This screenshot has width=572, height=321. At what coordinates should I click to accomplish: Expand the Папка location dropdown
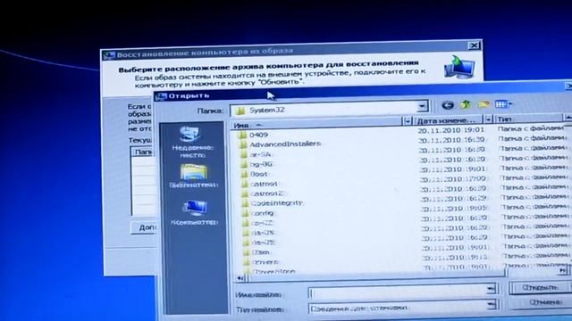coord(422,106)
